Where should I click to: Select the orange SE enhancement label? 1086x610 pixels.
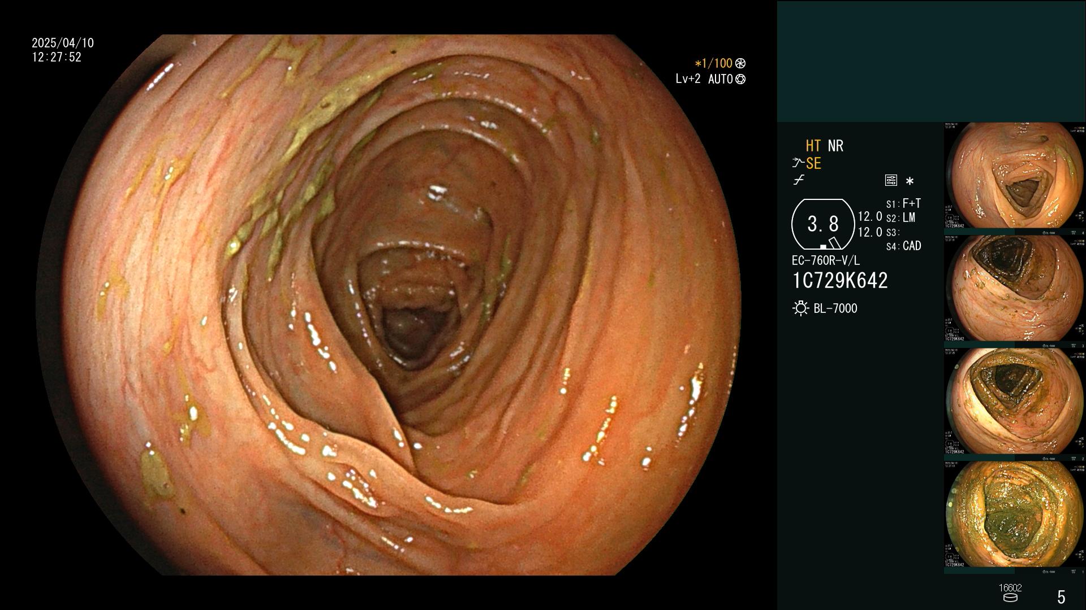(813, 163)
